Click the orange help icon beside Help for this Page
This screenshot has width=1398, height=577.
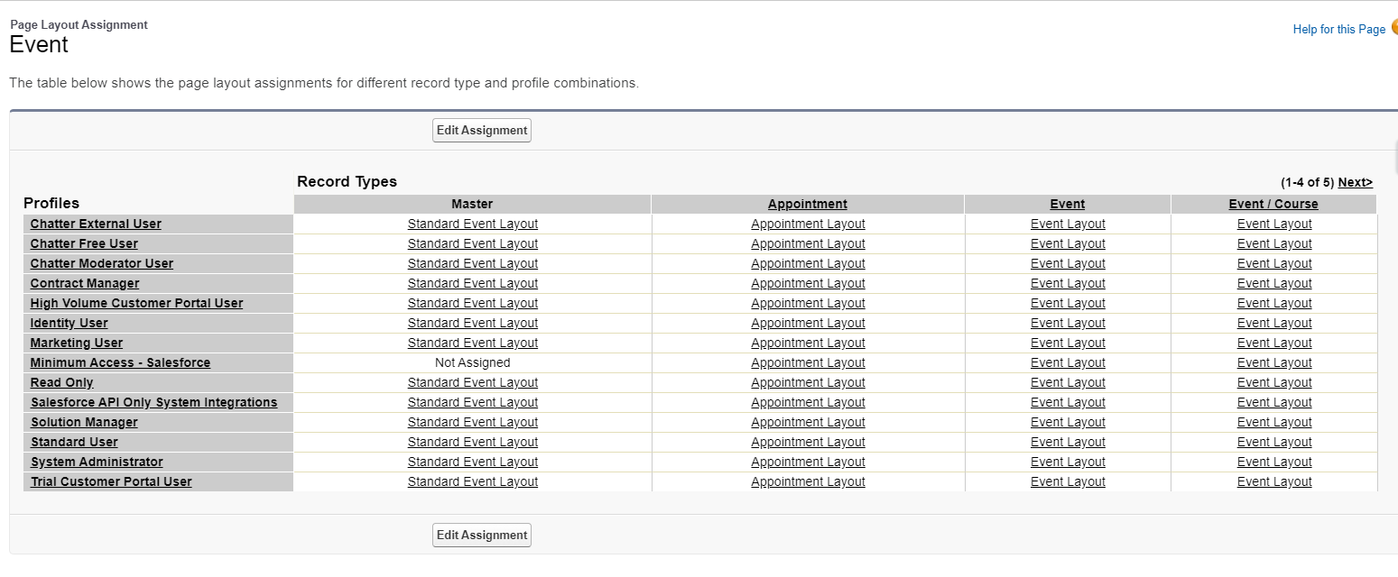point(1394,28)
